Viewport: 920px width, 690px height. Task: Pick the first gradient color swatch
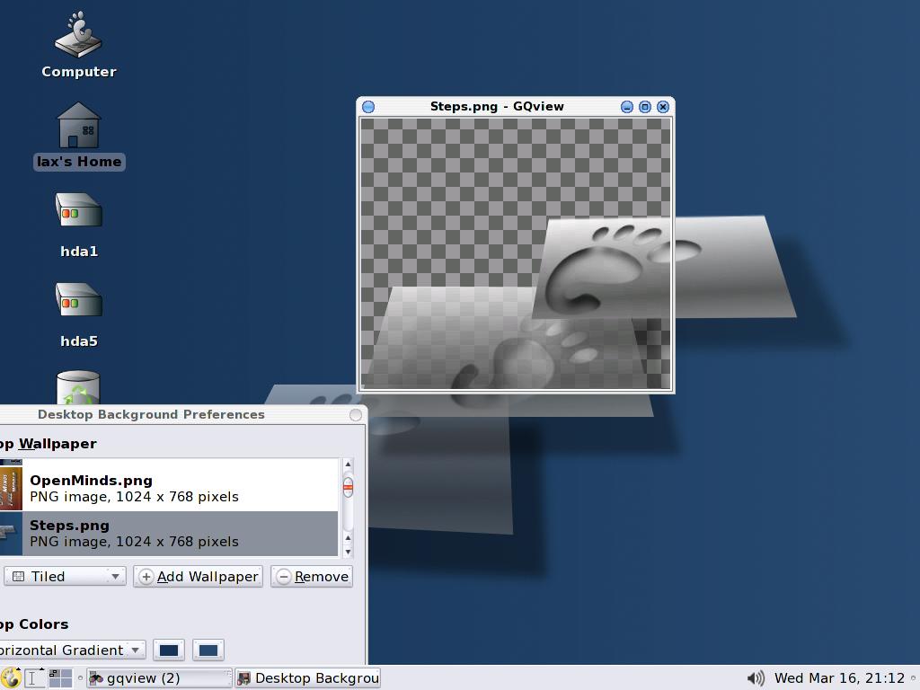(169, 650)
